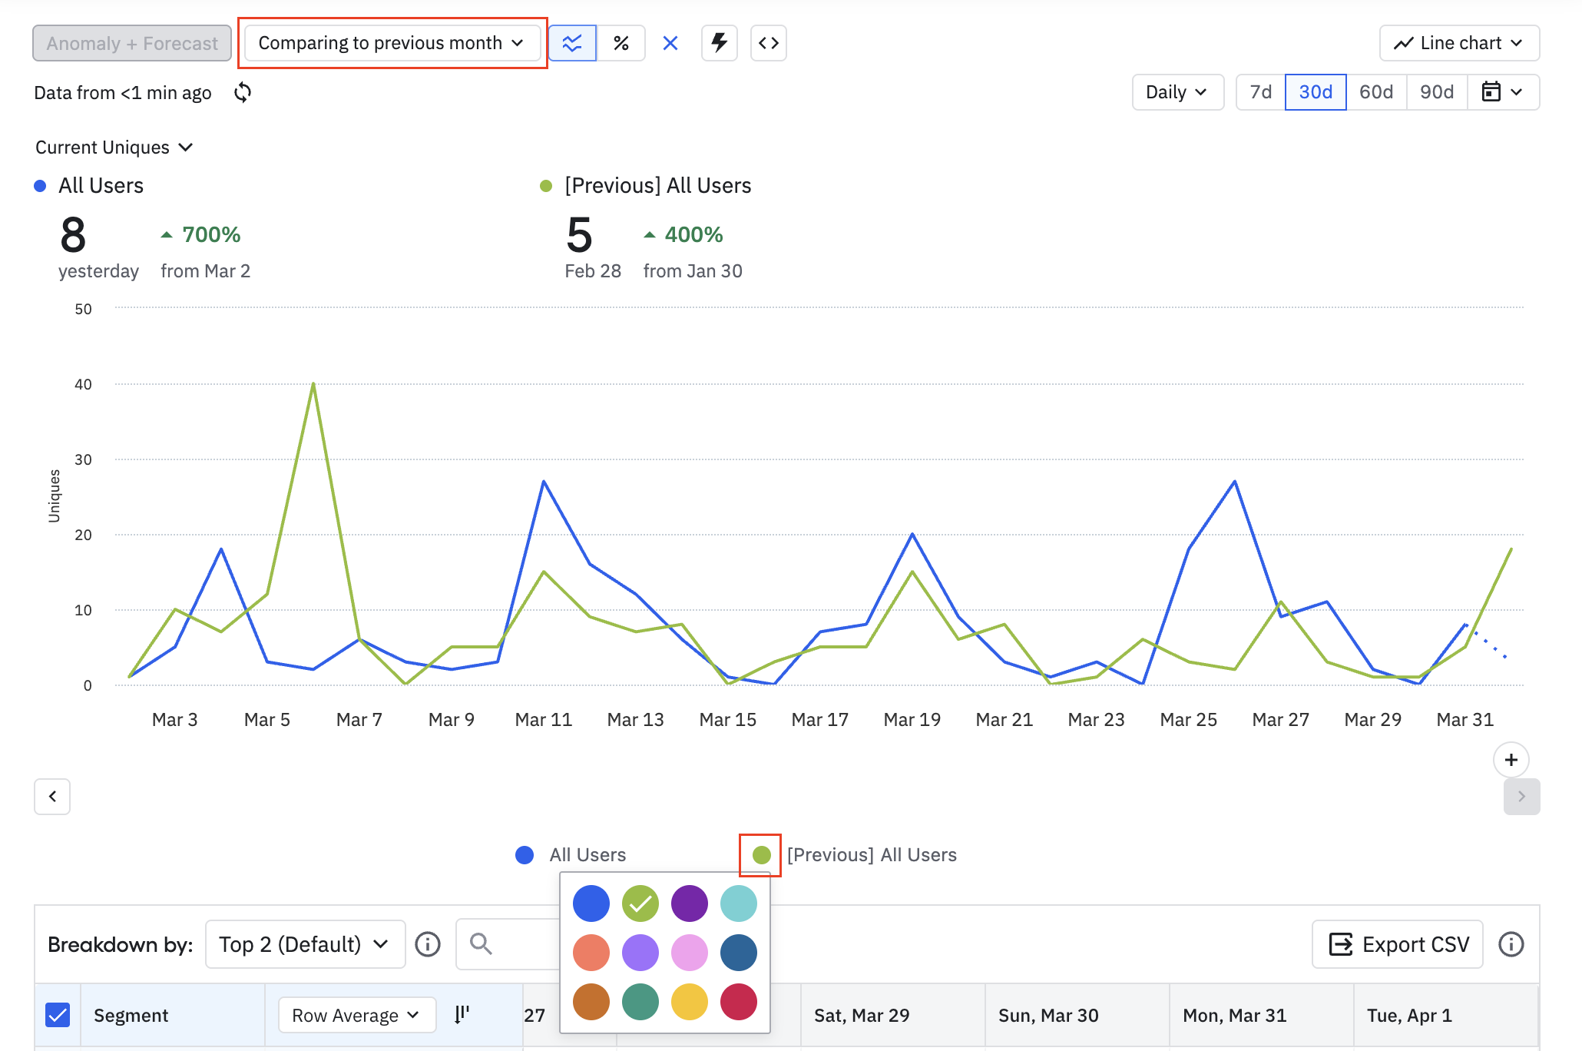Click the plus icon below chart
This screenshot has height=1051, width=1582.
pos(1511,760)
